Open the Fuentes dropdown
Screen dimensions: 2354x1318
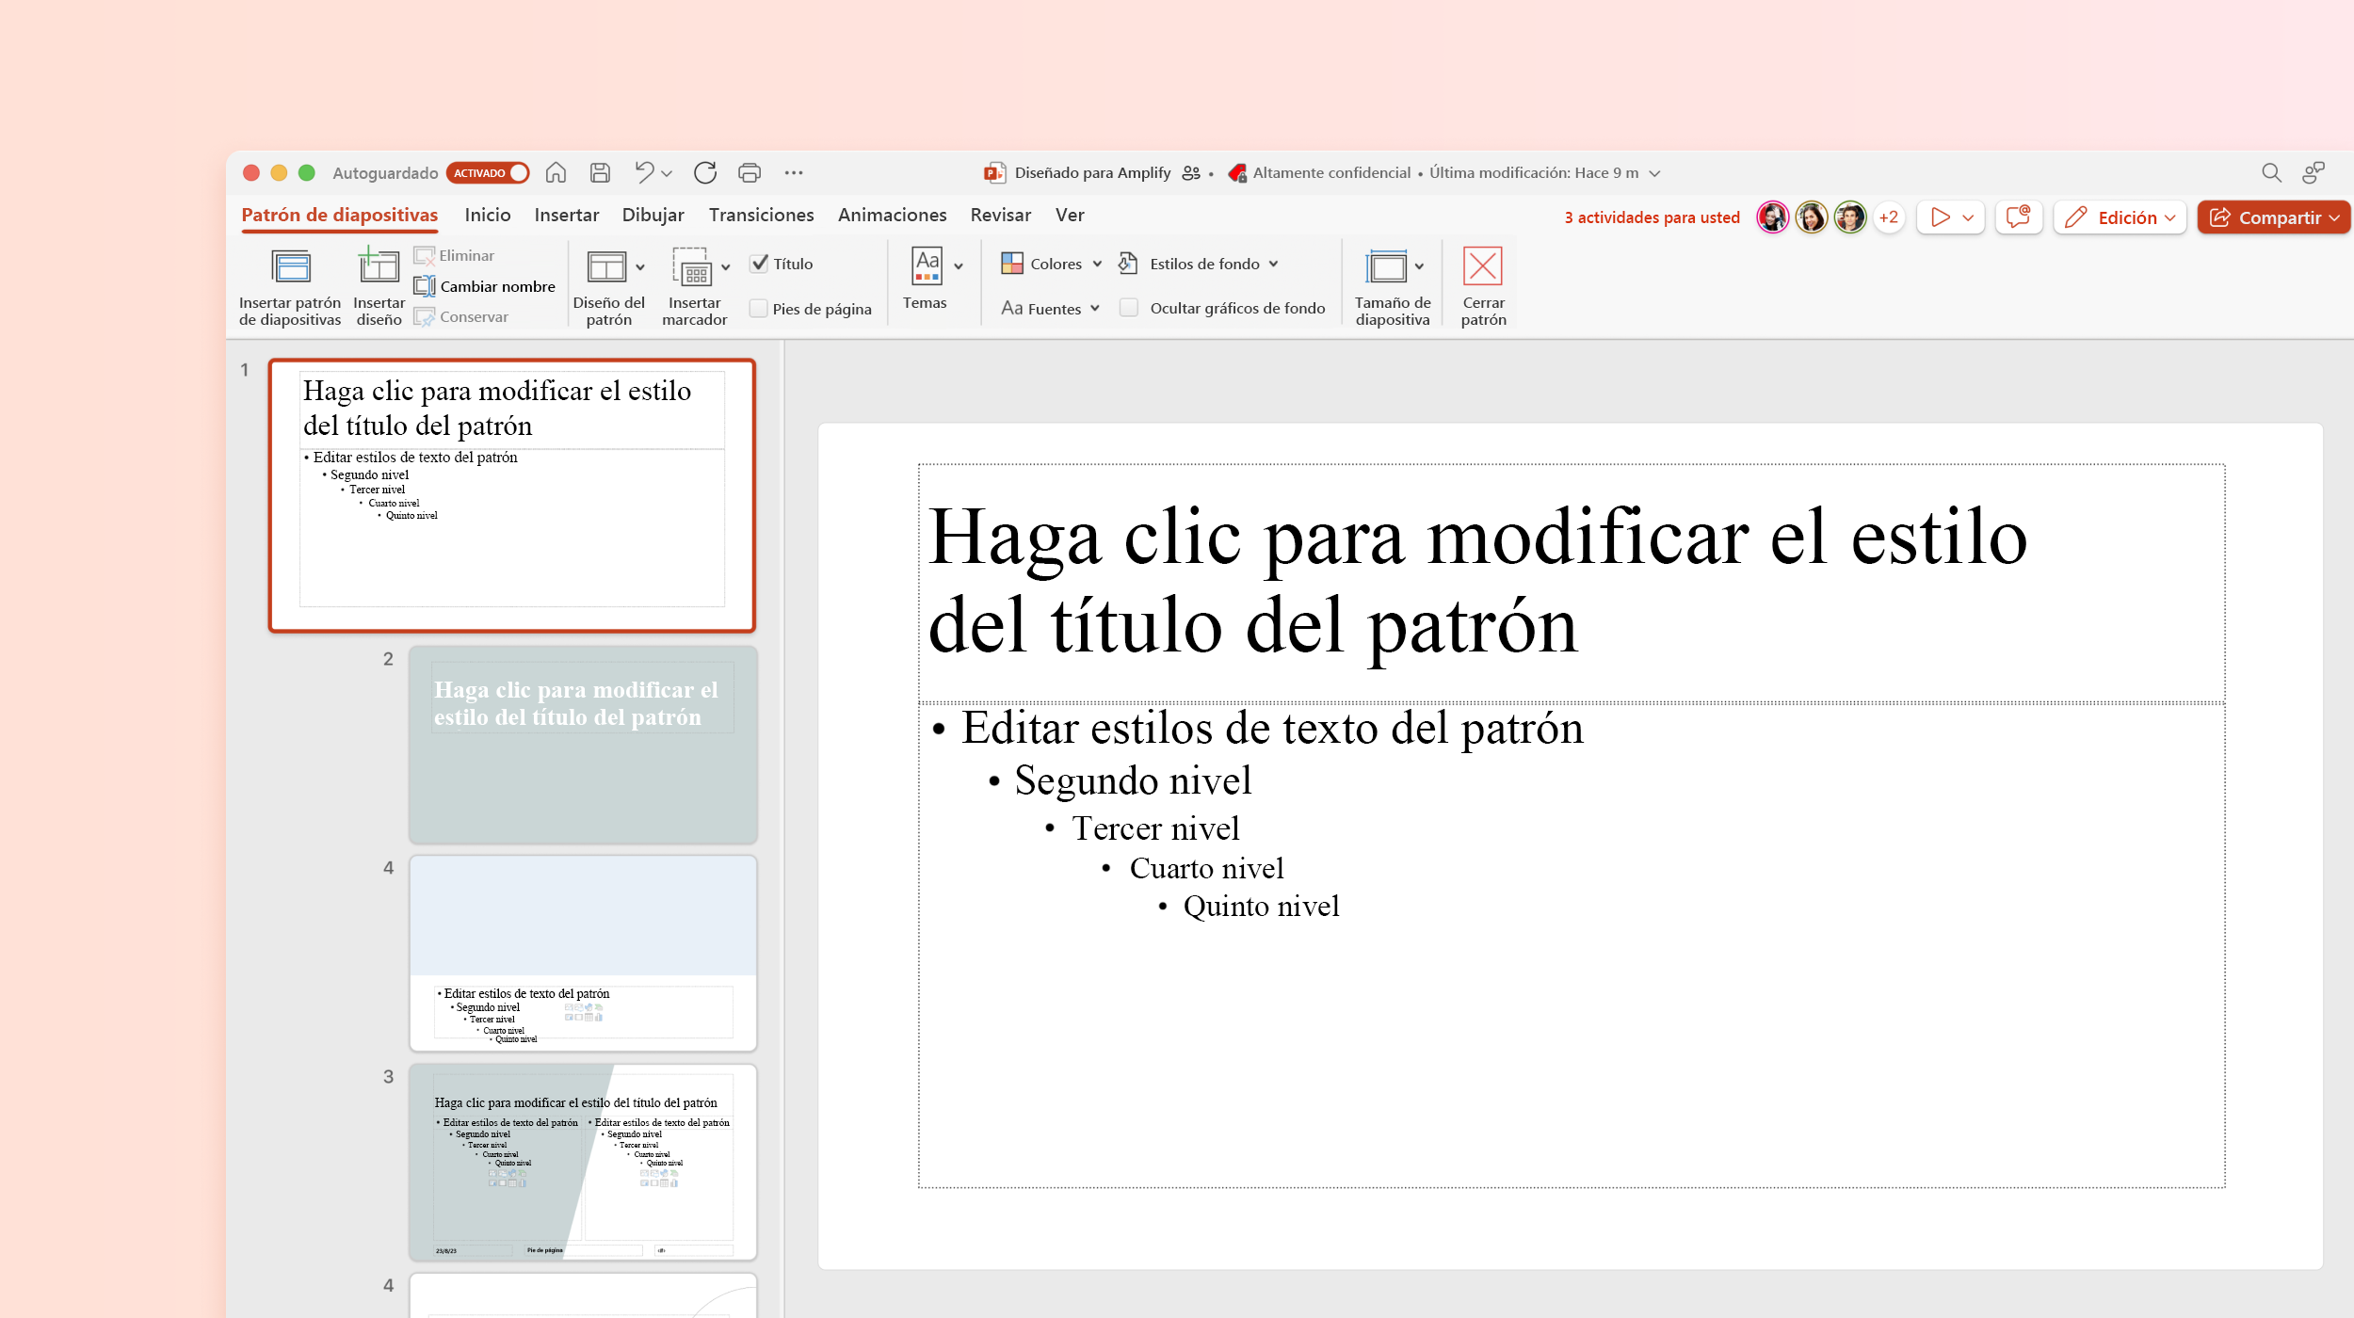point(1051,308)
